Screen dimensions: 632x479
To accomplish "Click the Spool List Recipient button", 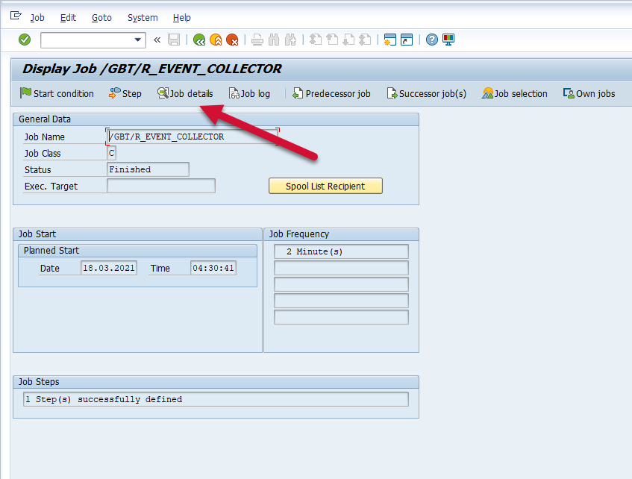I will [325, 186].
